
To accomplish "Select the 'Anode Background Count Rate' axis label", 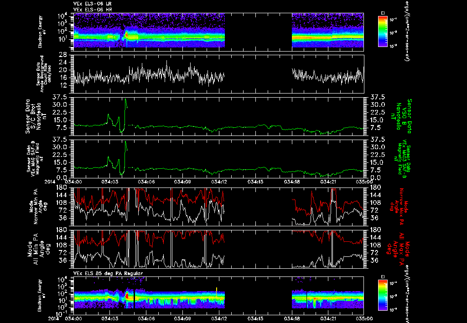I will click(x=43, y=74).
